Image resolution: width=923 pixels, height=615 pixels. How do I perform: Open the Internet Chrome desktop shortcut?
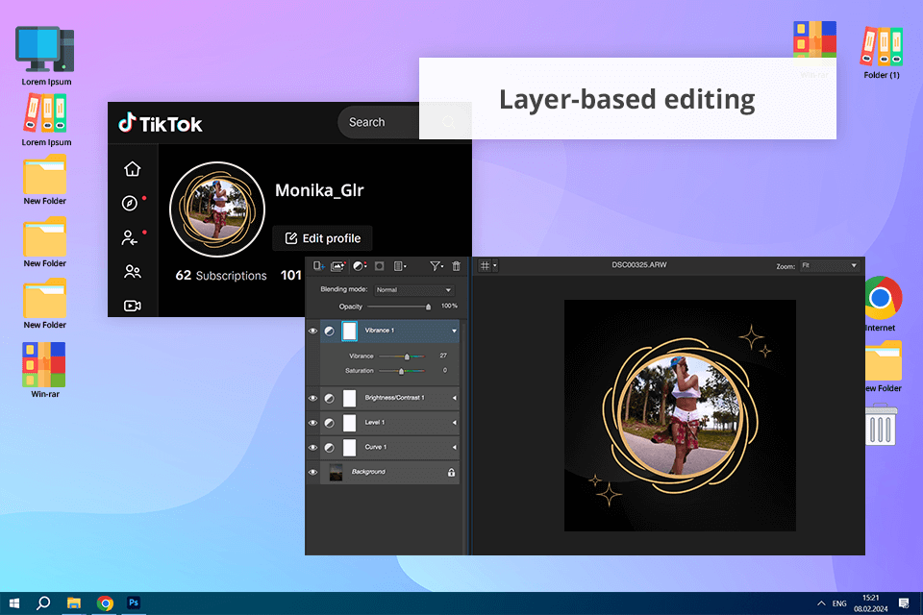click(882, 304)
